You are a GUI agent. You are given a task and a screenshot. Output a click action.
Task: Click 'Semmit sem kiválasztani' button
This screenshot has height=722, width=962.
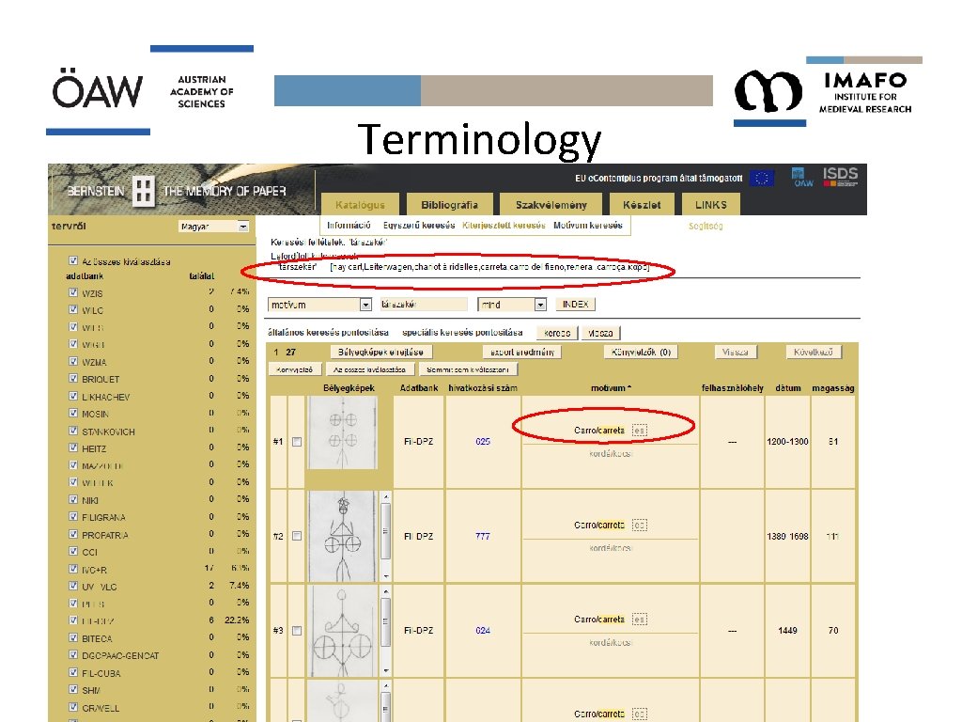point(468,369)
